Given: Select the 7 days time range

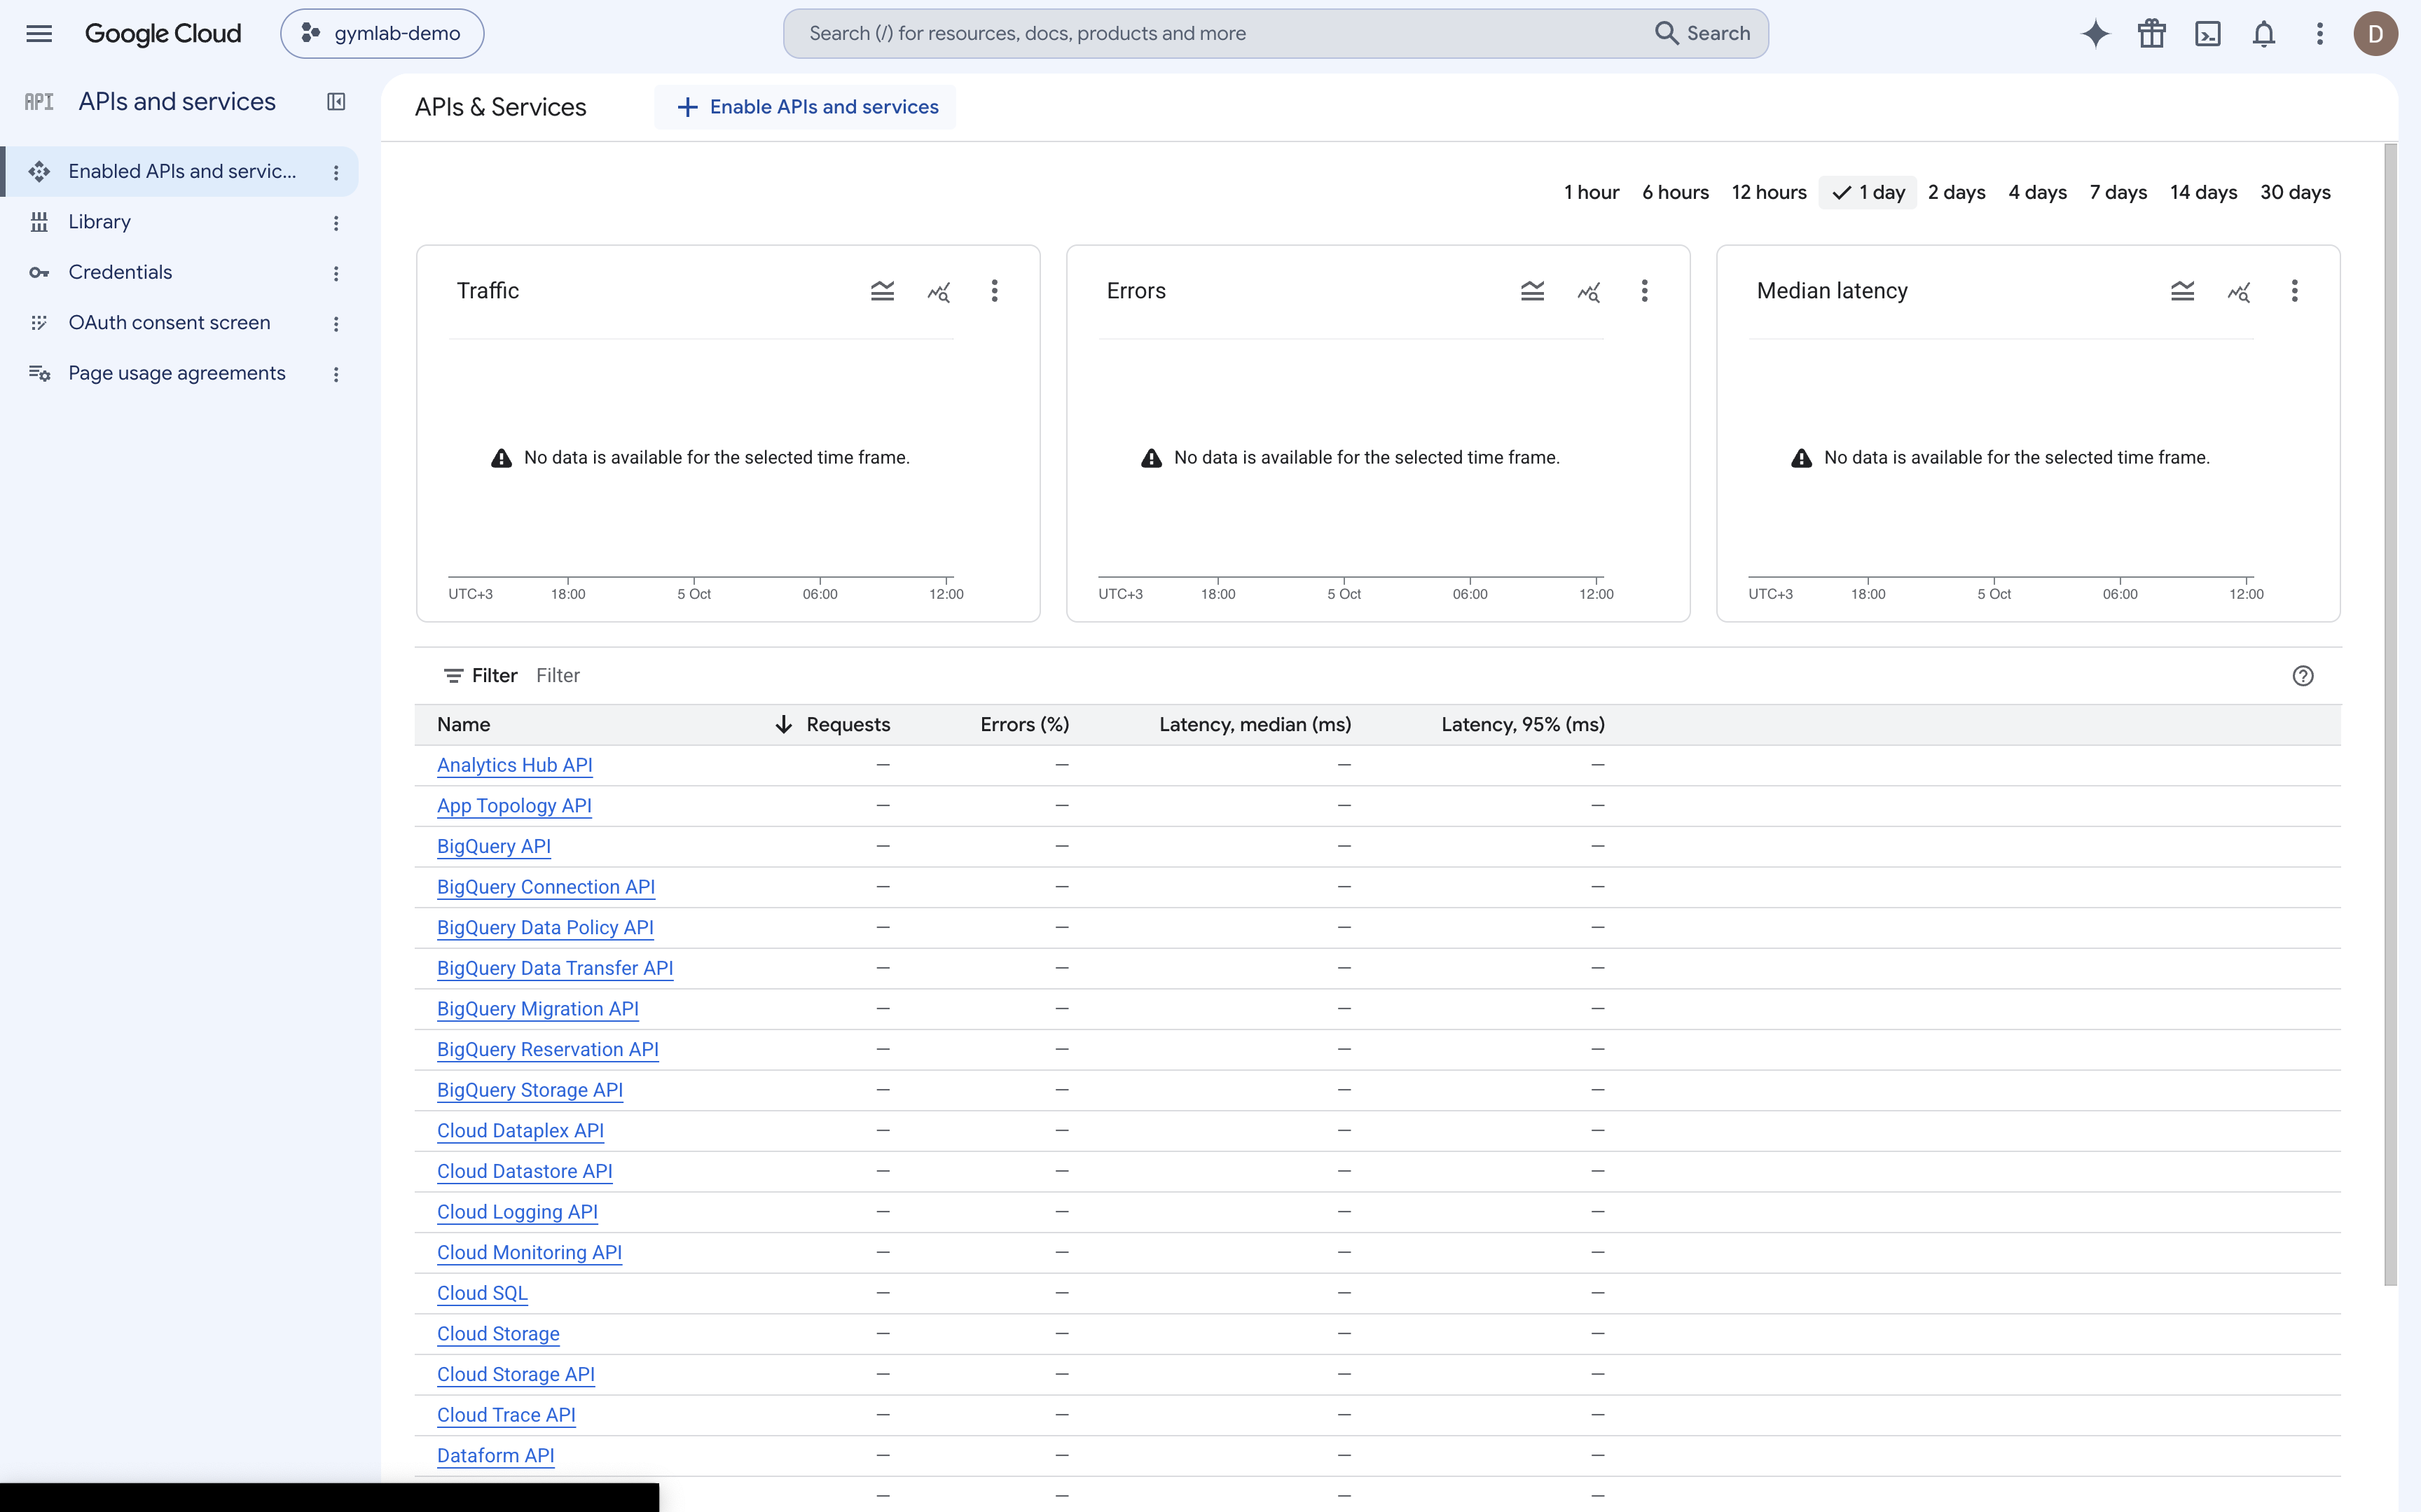Looking at the screenshot, I should click(2118, 192).
